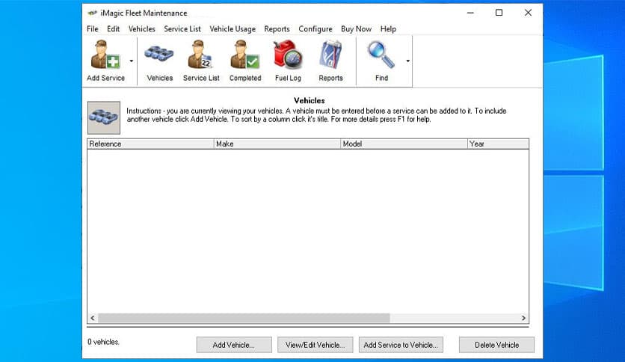Image resolution: width=625 pixels, height=362 pixels.
Task: Open the Service List menu
Action: click(182, 29)
